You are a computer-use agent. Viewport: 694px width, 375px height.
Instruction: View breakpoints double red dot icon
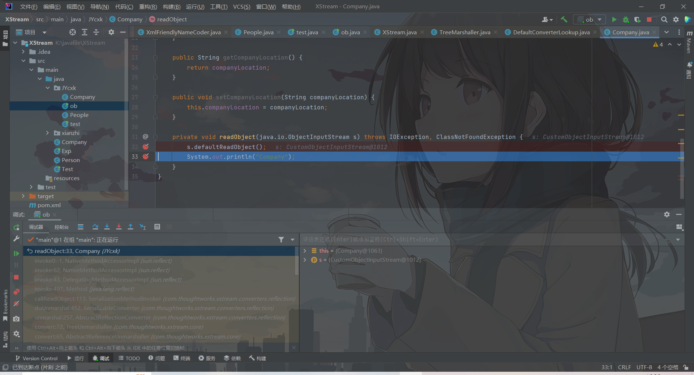tap(16, 292)
